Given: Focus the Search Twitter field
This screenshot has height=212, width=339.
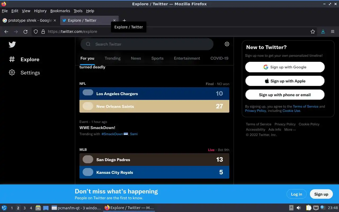Looking at the screenshot, I should pos(147,44).
